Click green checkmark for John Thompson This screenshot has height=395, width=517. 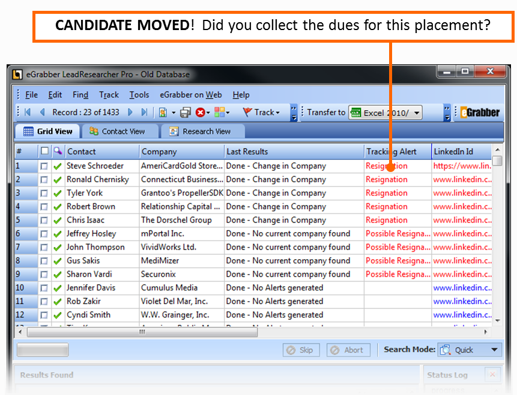pyautogui.click(x=58, y=248)
